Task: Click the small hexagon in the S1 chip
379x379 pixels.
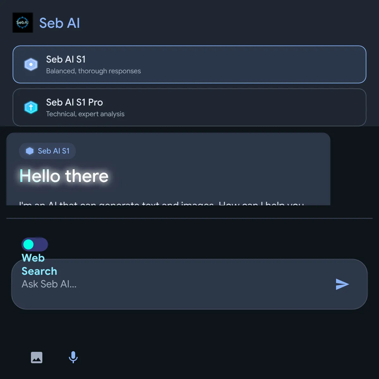Action: pyautogui.click(x=30, y=151)
